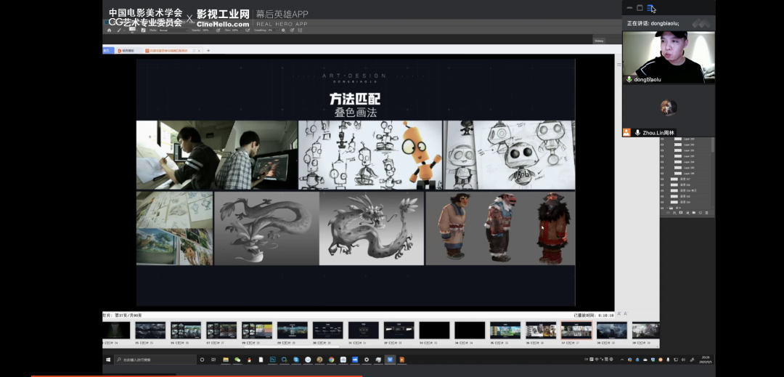Image resolution: width=784 pixels, height=377 pixels.
Task: Open the smoothing options gear icon
Action: pyautogui.click(x=283, y=31)
